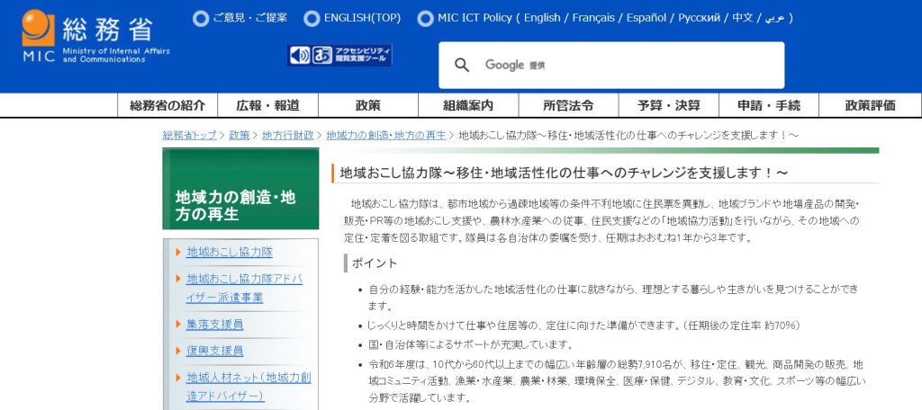Image resolution: width=922 pixels, height=410 pixels.
Task: Click bullet text starting 令和6年度は
Action: pos(617,381)
